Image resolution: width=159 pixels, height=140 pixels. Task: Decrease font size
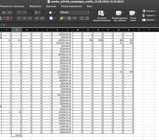[10, 12]
